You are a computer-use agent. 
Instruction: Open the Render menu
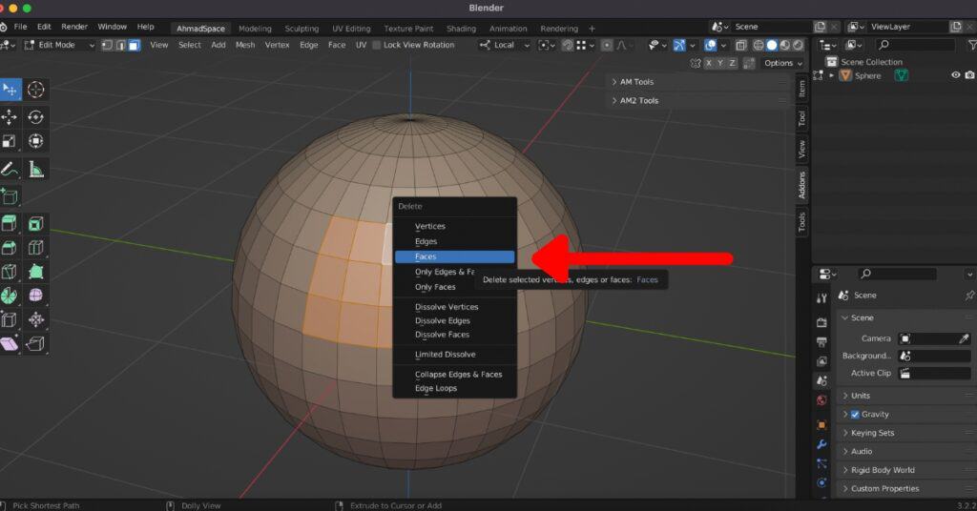(74, 27)
